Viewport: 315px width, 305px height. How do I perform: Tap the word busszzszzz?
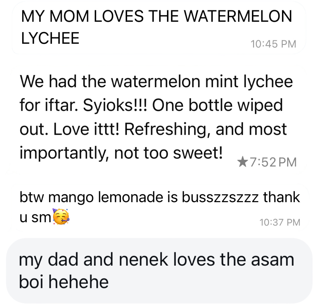[x=220, y=197]
